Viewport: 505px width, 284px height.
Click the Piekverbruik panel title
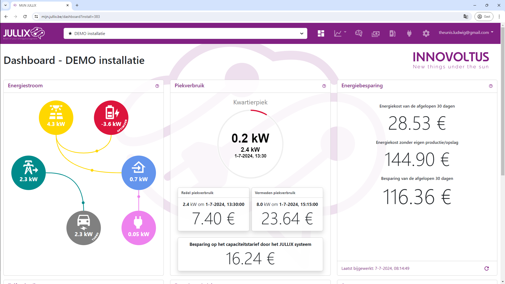pos(189,86)
